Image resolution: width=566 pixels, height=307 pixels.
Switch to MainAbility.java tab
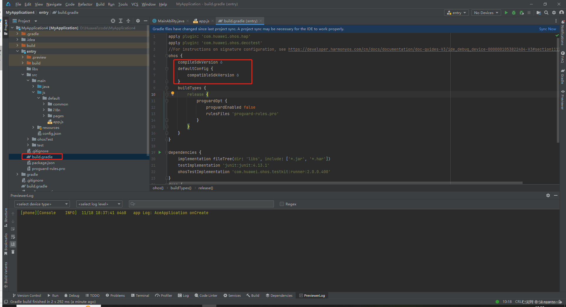click(x=171, y=21)
